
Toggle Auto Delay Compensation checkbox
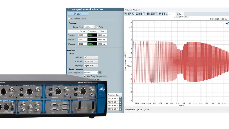(x=85, y=76)
